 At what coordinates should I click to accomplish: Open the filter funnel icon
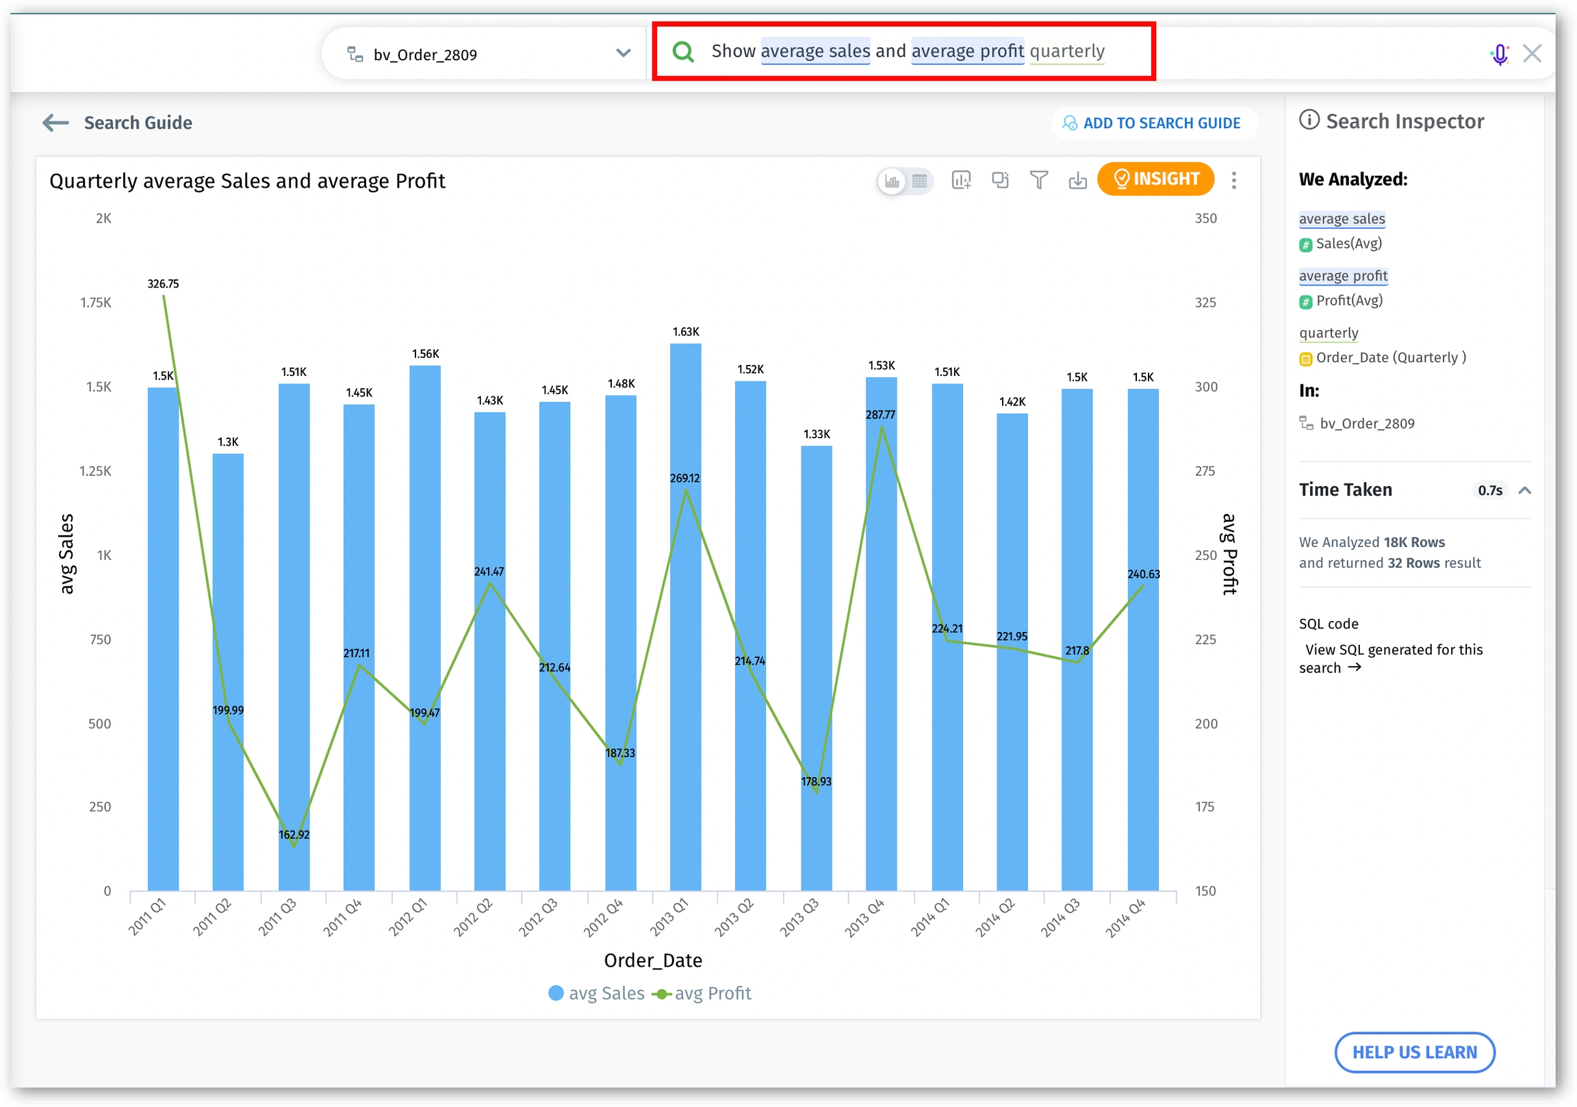tap(1038, 180)
